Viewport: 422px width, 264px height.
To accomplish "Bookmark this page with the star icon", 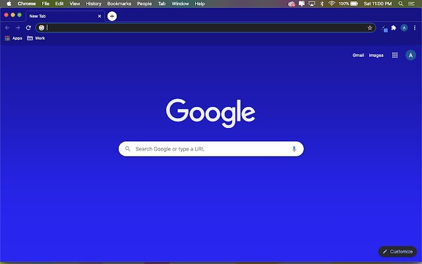I will [x=370, y=28].
